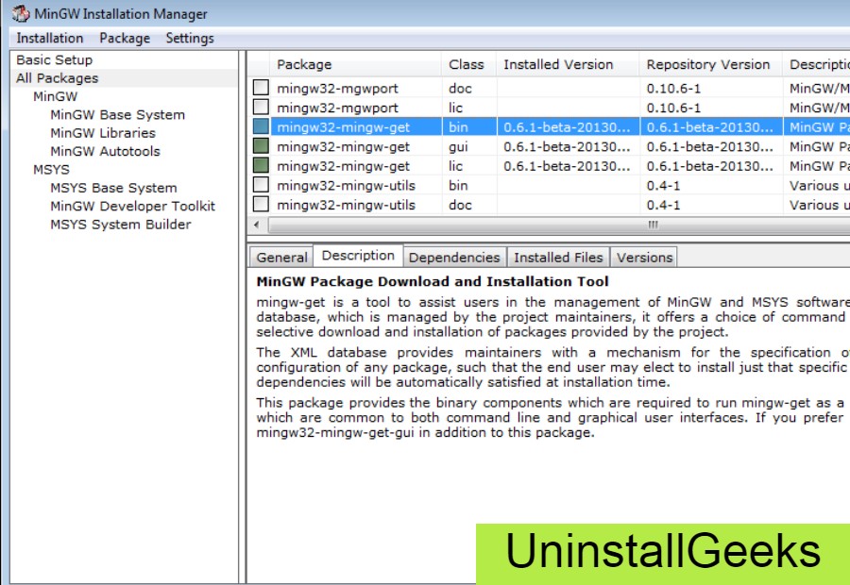
Task: Open the Settings menu
Action: tap(190, 38)
